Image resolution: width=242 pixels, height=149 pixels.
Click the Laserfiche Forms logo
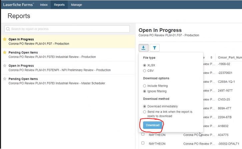point(18,5)
